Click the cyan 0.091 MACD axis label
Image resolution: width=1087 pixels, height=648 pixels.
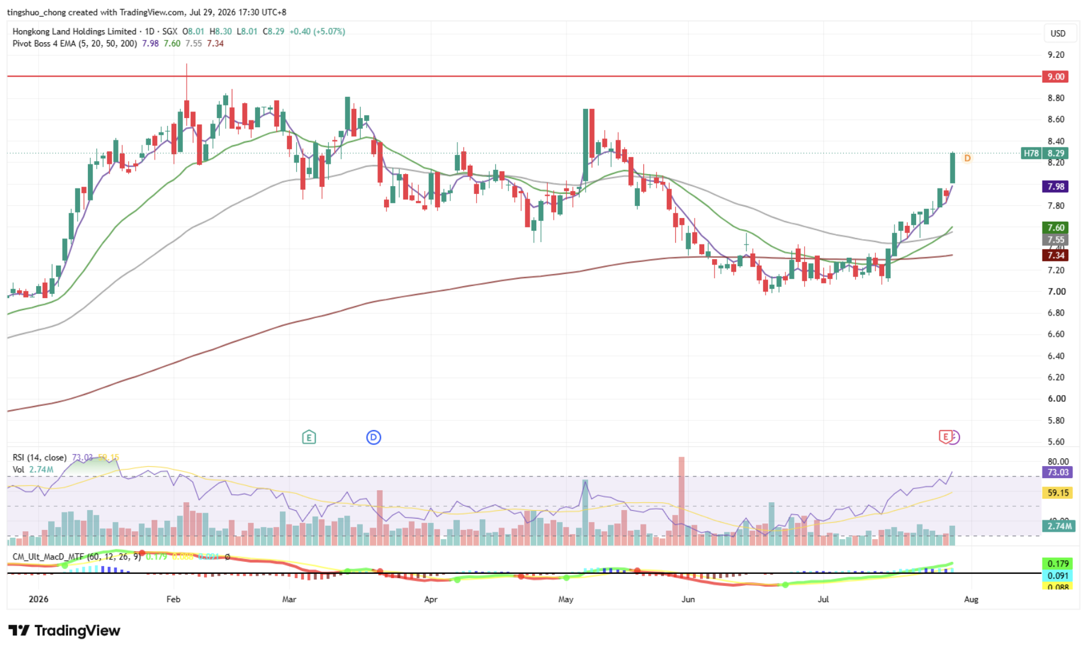[x=1058, y=576]
